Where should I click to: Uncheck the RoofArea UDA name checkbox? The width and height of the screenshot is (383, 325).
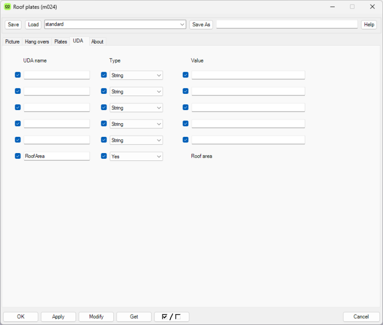(18, 156)
